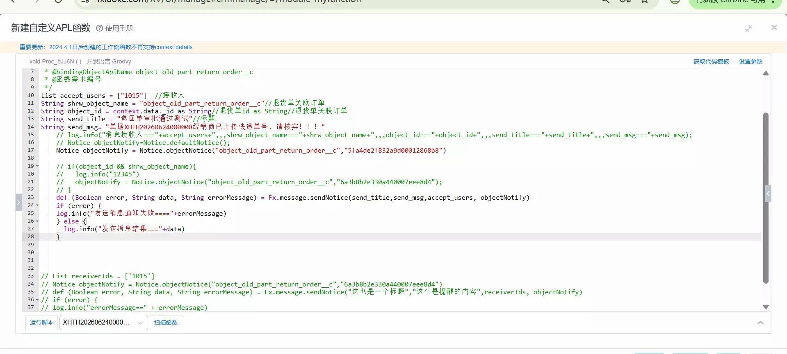This screenshot has height=354, width=787.
Task: Click the '// if(object_id && shrw_object_name){' line
Action: coord(126,166)
